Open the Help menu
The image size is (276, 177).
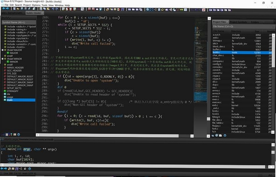pyautogui.click(x=67, y=5)
